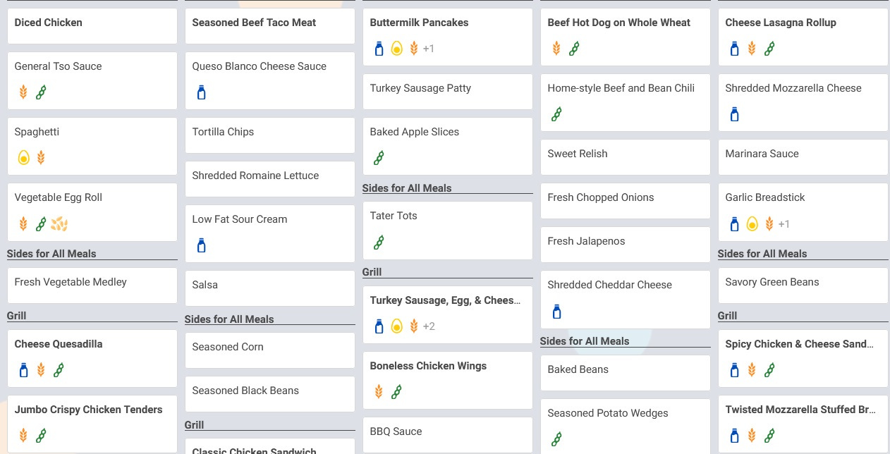Viewport: 890px width, 454px height.
Task: Expand +1 allergens on Buttermilk Pancakes
Action: coord(429,49)
